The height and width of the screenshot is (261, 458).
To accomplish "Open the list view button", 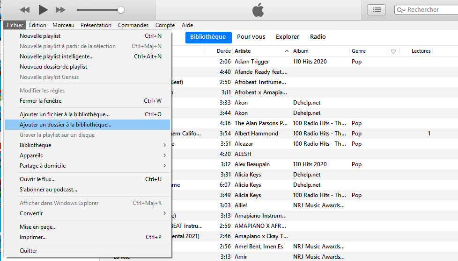I will tap(377, 10).
